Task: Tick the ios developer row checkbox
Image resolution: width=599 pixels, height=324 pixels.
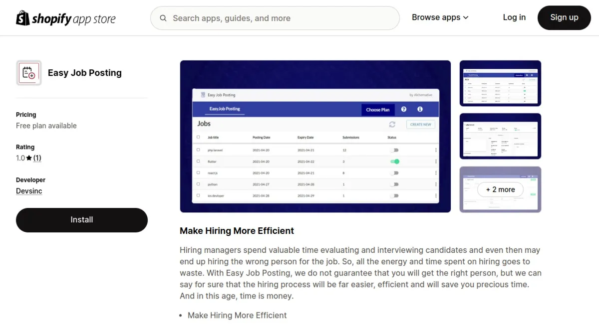Action: point(198,196)
